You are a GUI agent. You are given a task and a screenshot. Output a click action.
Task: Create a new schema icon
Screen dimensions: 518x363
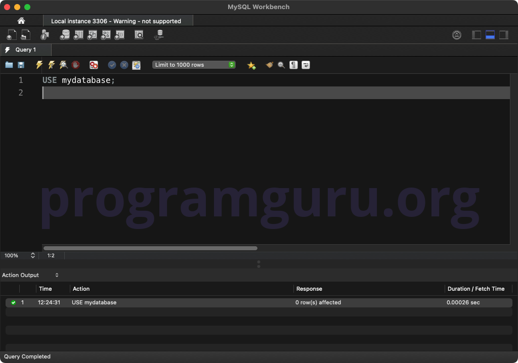65,35
